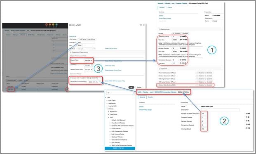Click the Create QoS Policy link
Viewport: 256px width, 154px height.
[110, 66]
